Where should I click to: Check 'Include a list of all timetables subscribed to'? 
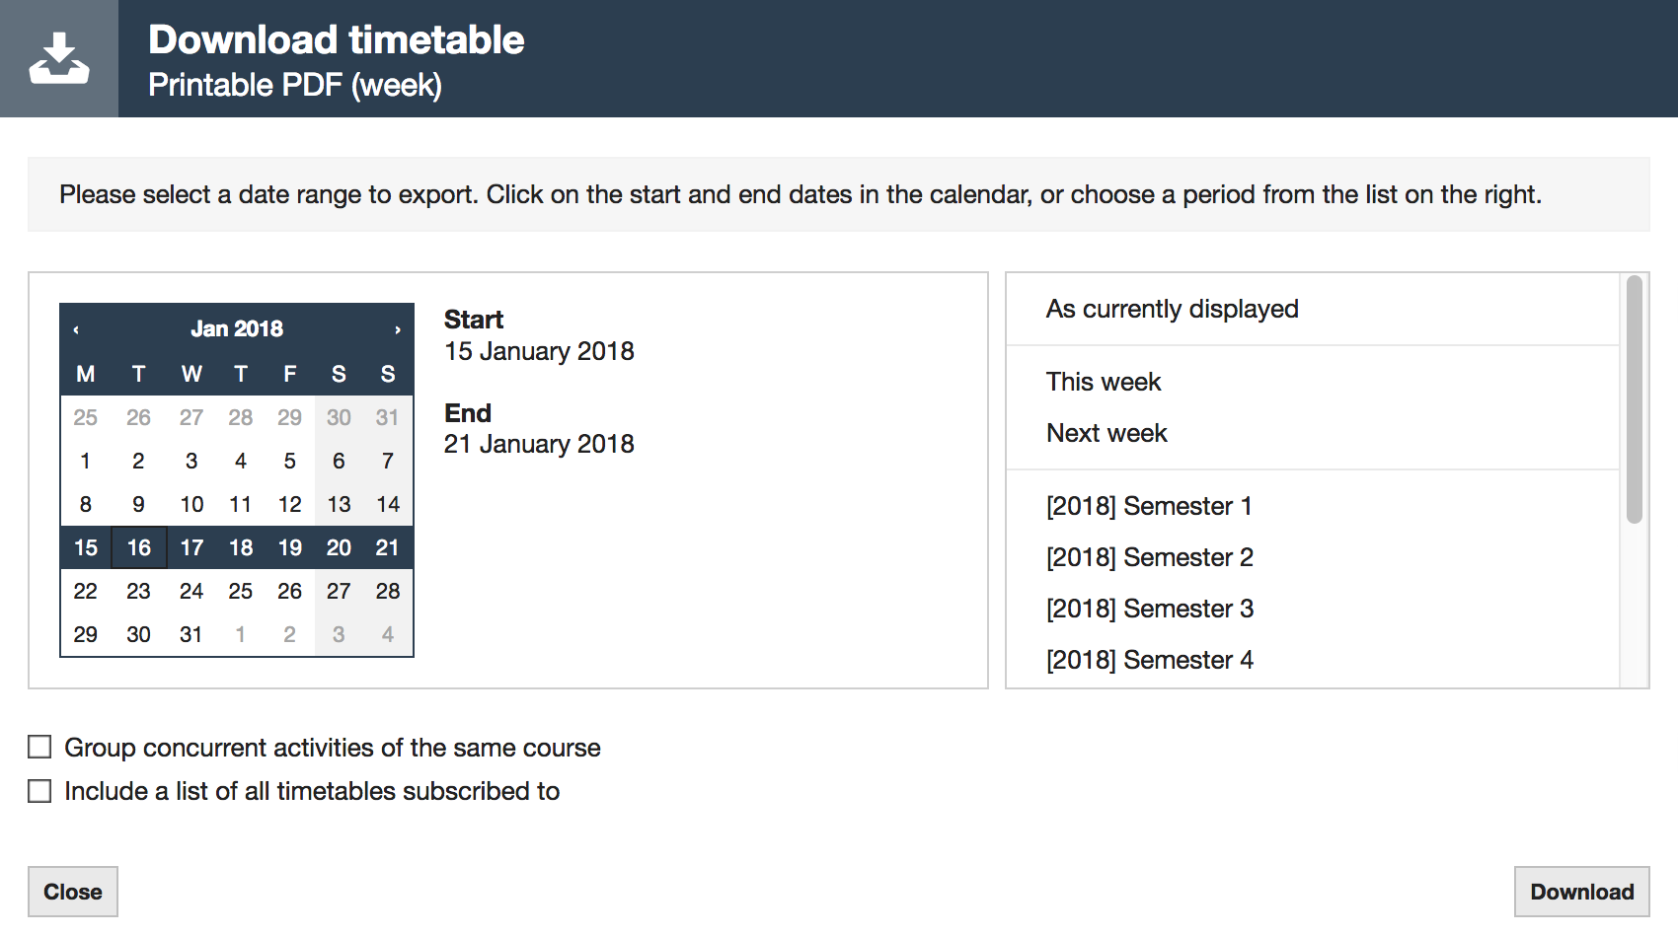[38, 790]
